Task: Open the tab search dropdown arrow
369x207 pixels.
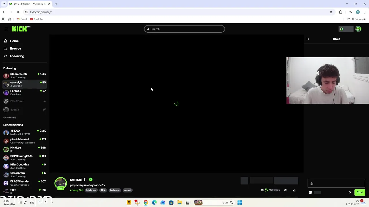Action: (x=4, y=4)
